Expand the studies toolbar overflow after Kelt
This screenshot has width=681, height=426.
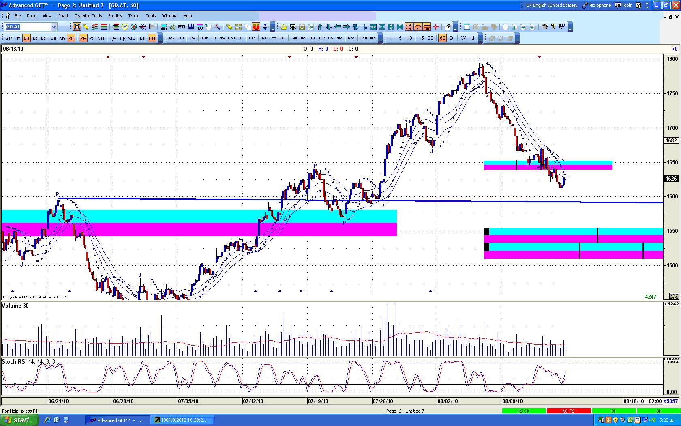[x=160, y=39]
